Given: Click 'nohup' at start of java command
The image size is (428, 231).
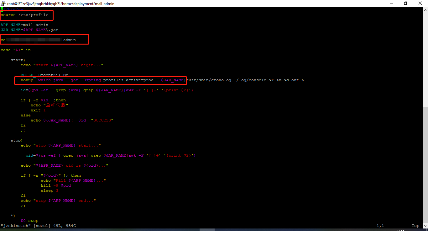Looking at the screenshot, I should [x=27, y=80].
